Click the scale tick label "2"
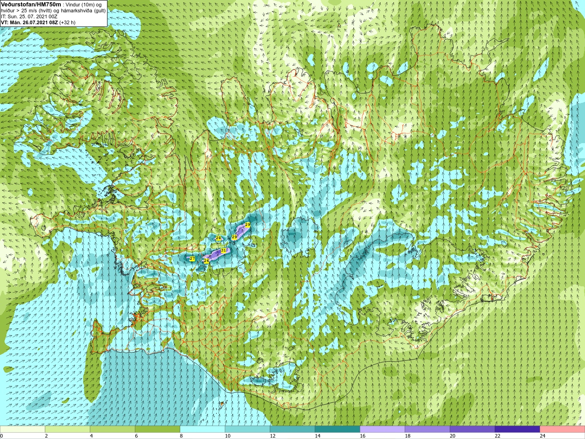 [x=46, y=436]
